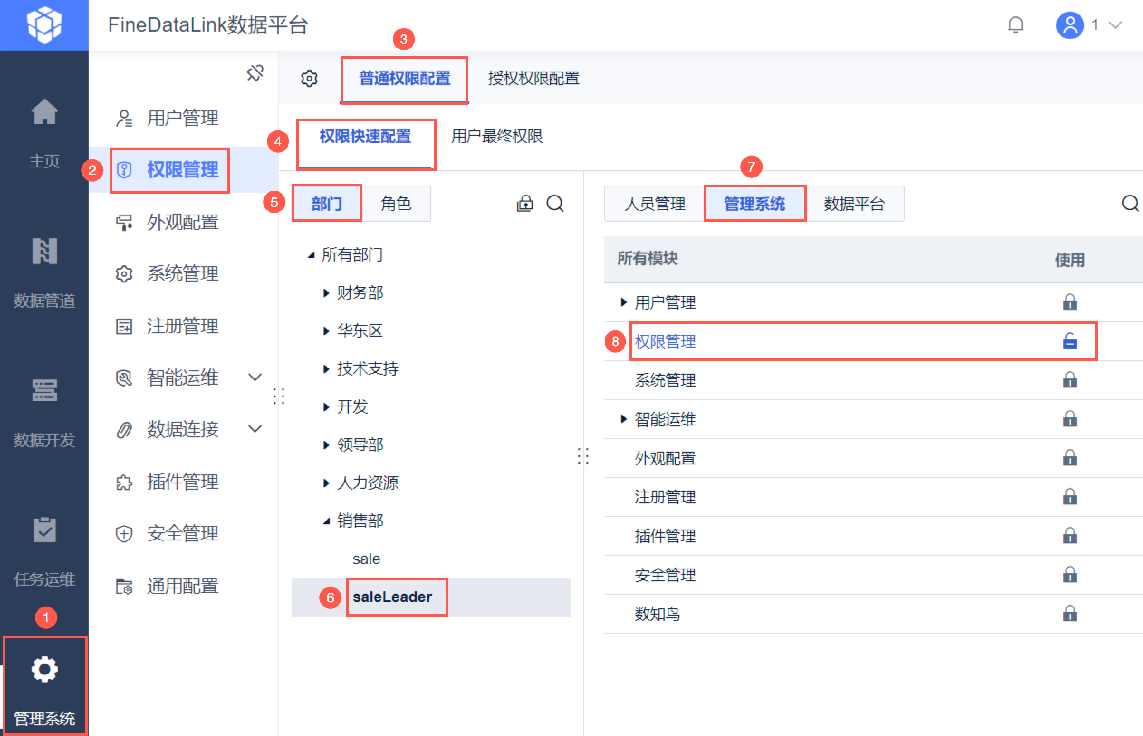Switch to the 角色 tab
The image size is (1143, 736).
point(395,204)
